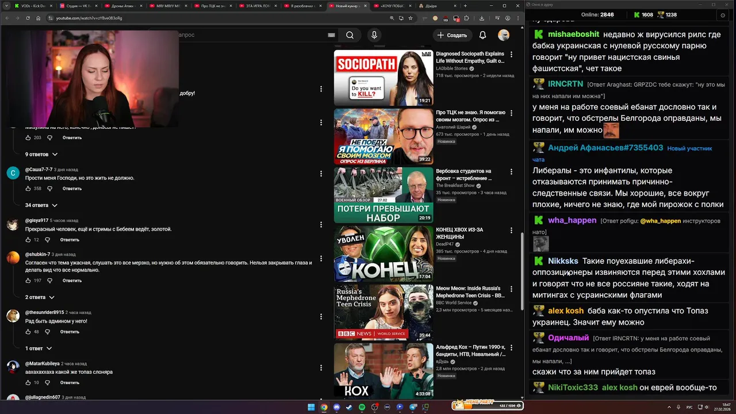Reply to the @thesunrider8915 comment
Screen dimensions: 736x414
[70, 332]
